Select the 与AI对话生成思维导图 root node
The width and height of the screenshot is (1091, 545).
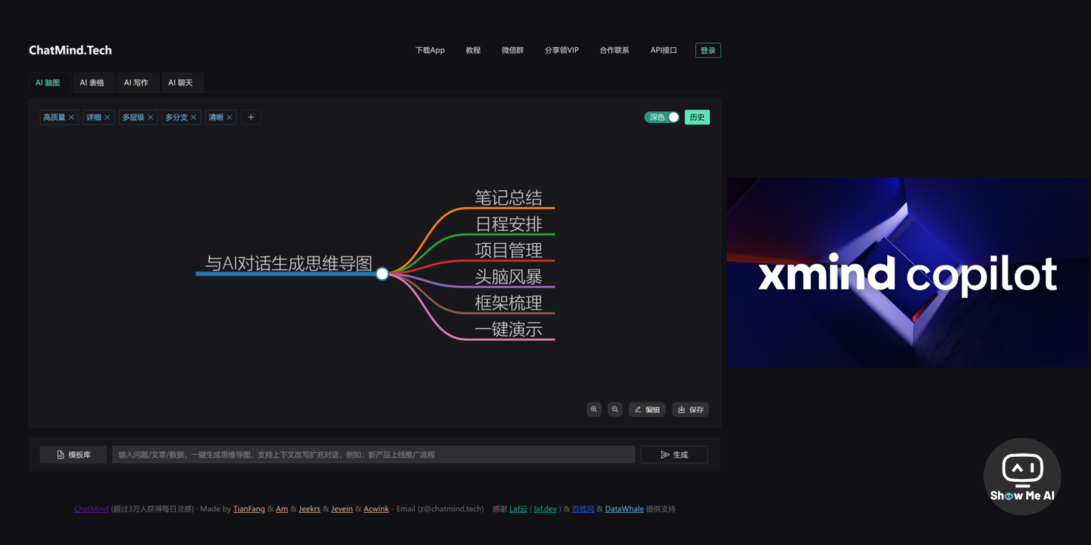(289, 264)
